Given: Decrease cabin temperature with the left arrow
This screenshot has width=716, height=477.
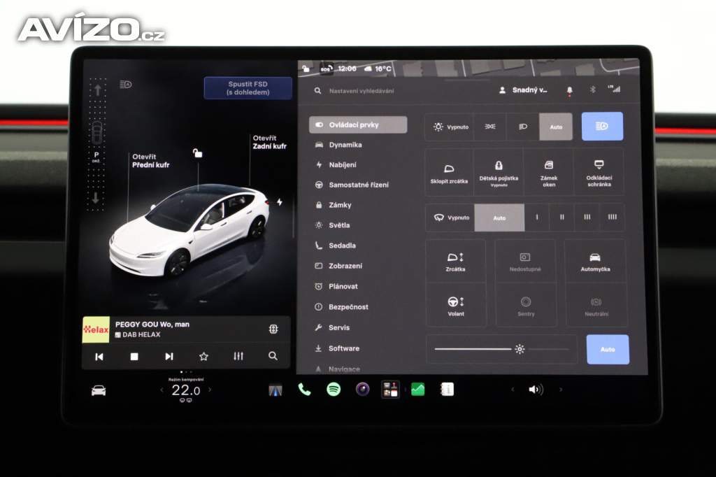Looking at the screenshot, I should coord(162,390).
